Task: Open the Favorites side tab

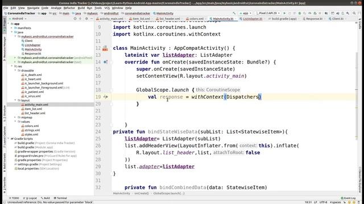Action: coord(5,185)
